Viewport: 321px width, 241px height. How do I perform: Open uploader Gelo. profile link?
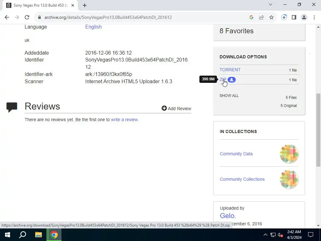228,216
